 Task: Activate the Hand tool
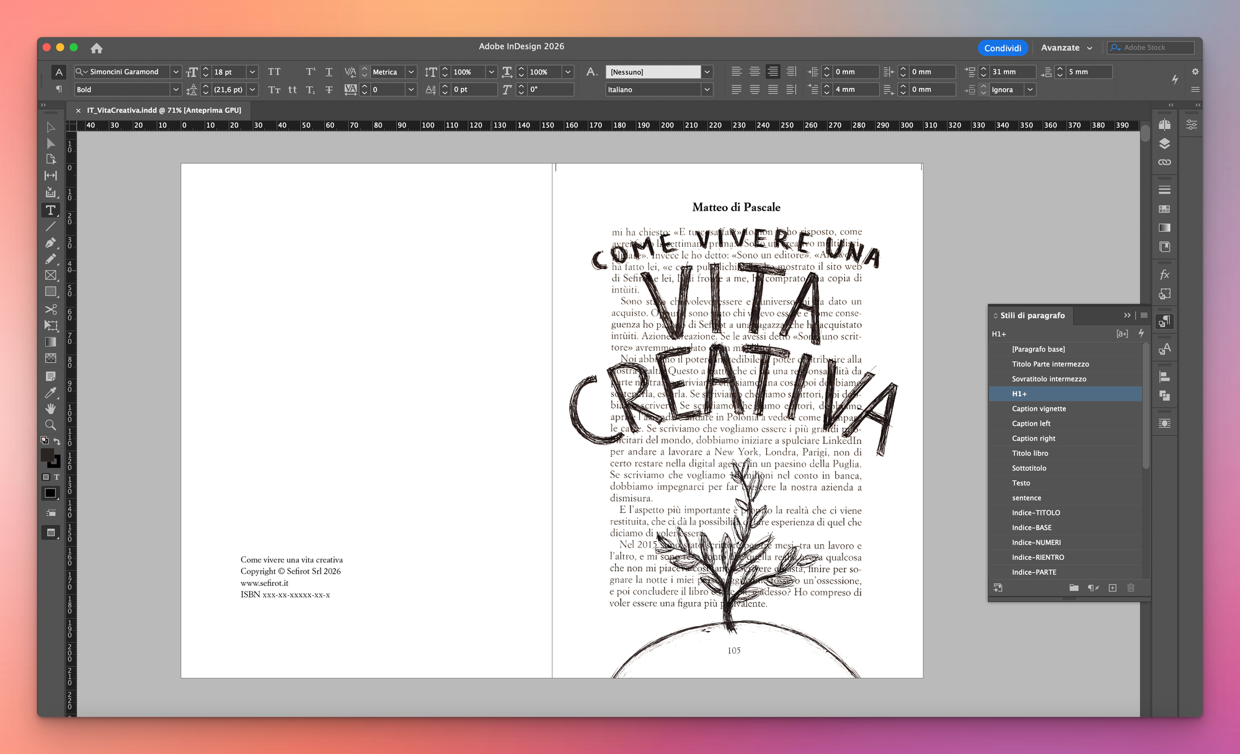coord(51,409)
